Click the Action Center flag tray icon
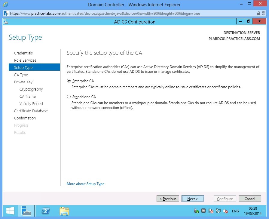 211,211
